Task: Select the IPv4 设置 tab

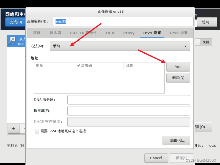Action: 152,33
